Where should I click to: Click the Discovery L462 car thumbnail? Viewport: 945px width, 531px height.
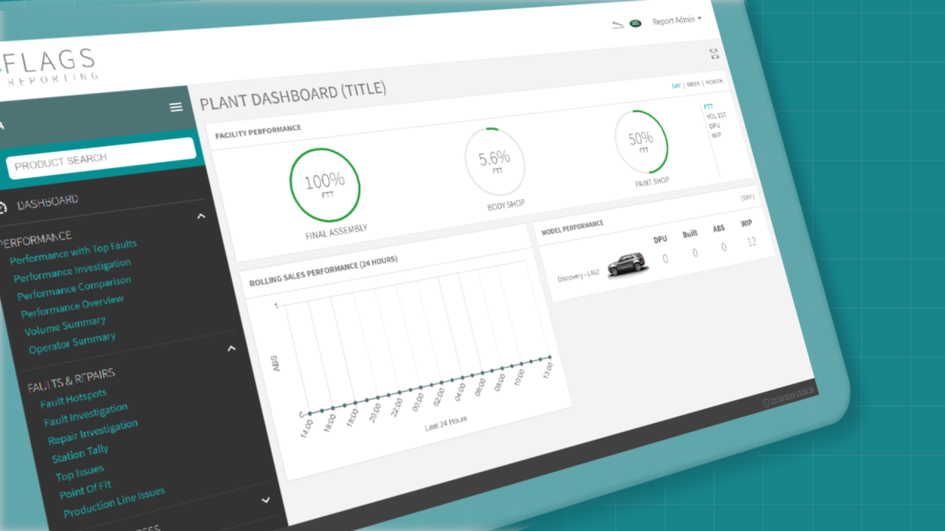point(626,264)
